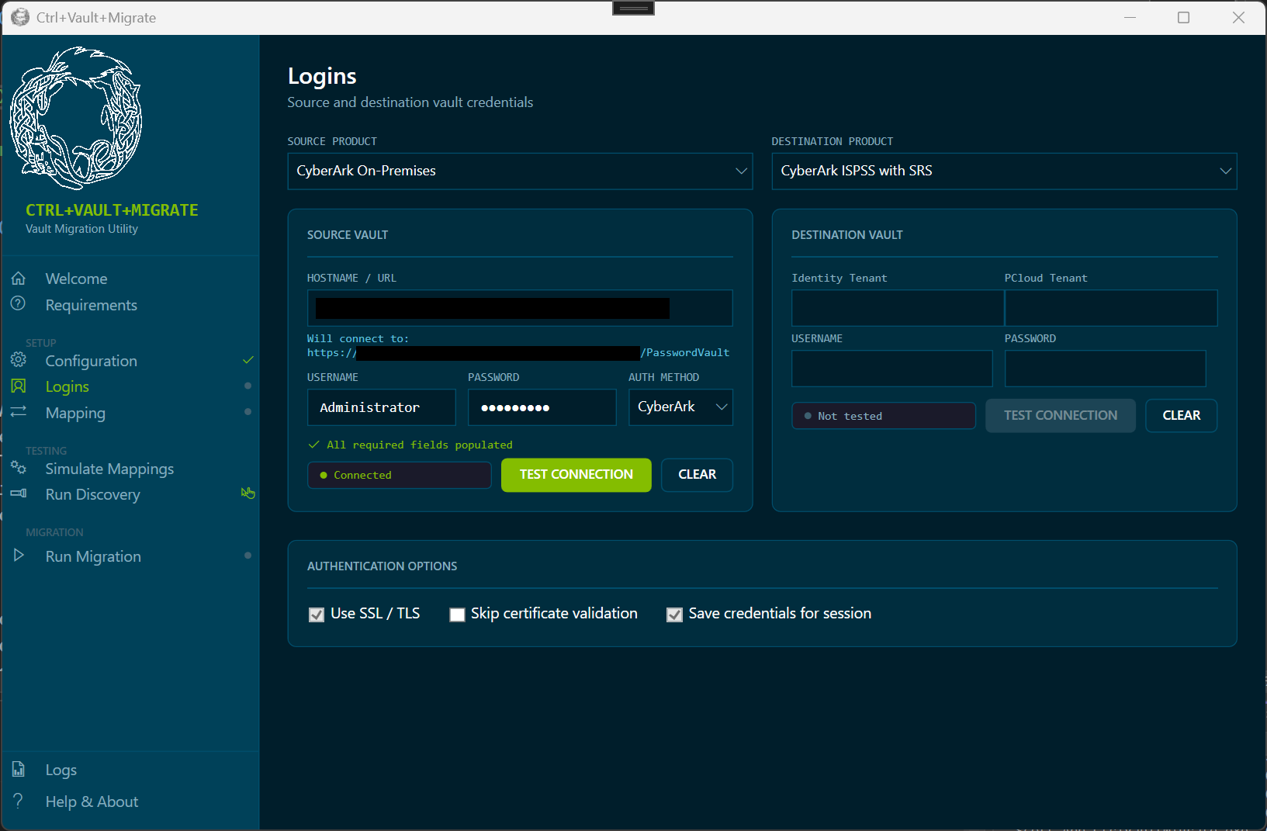
Task: Open the Requirements page
Action: [91, 305]
